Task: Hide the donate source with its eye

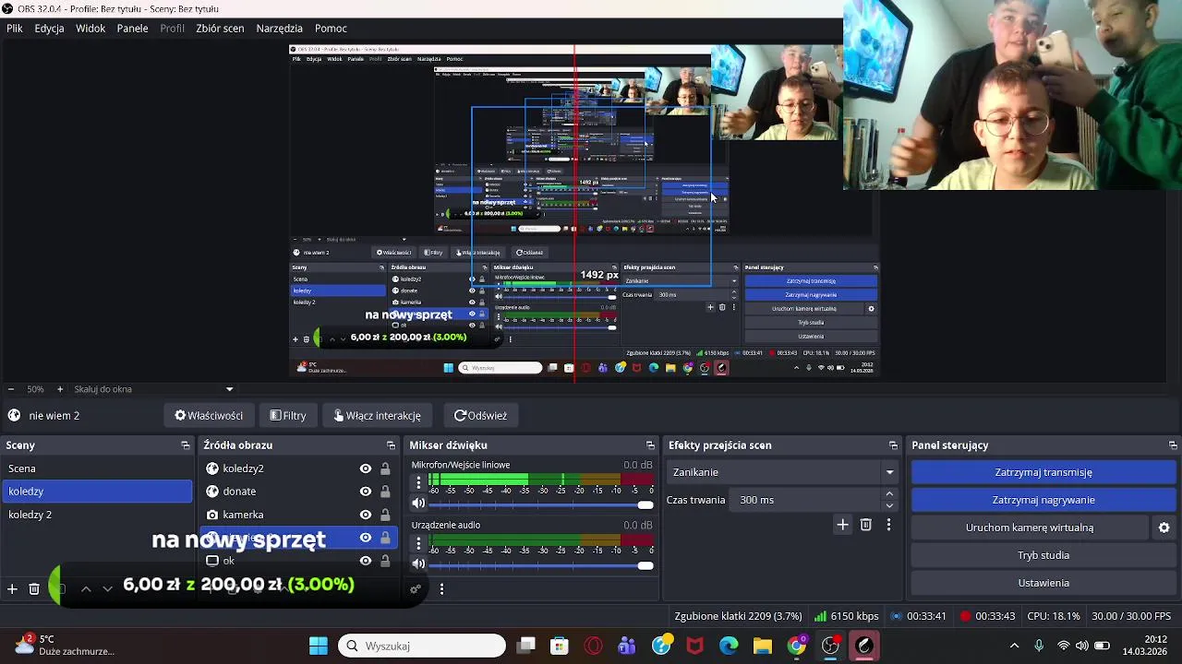Action: click(x=366, y=492)
